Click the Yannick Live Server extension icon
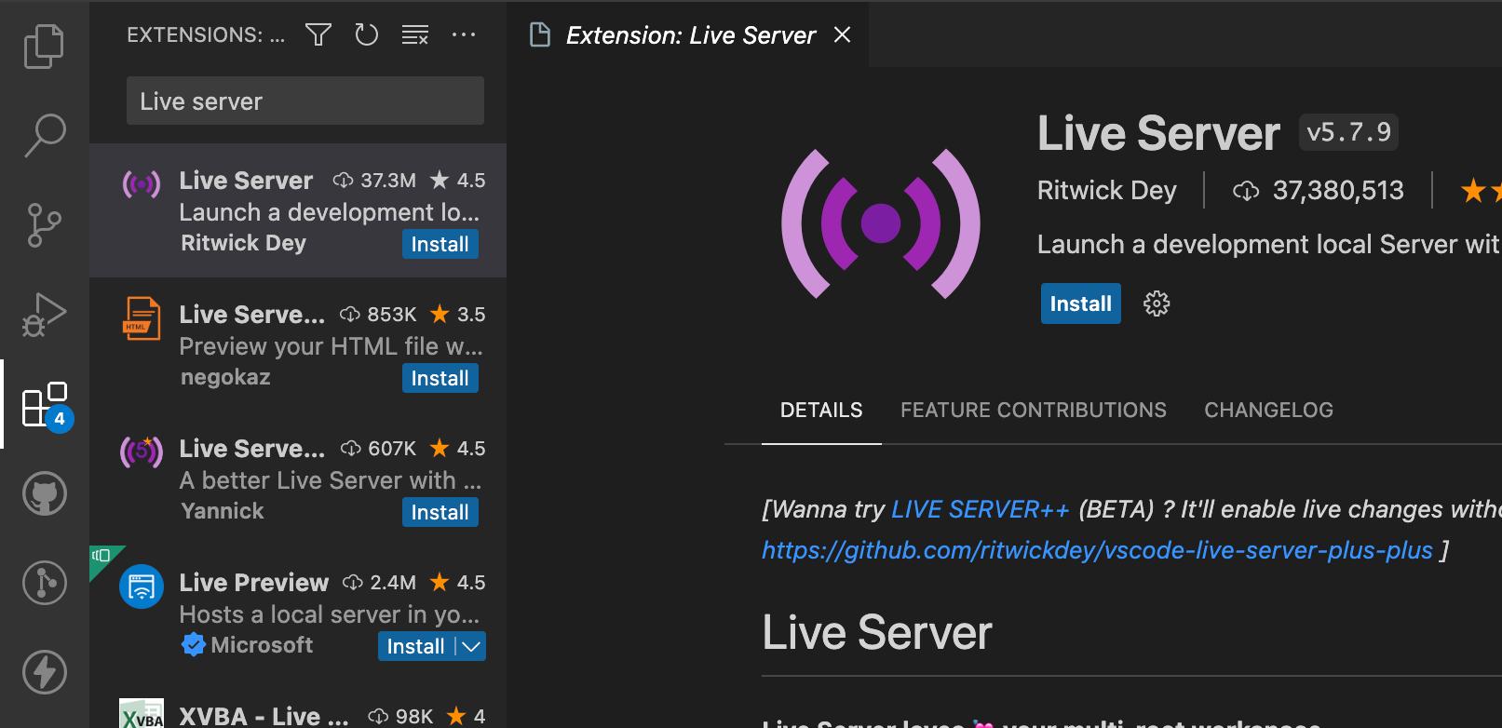 [142, 452]
